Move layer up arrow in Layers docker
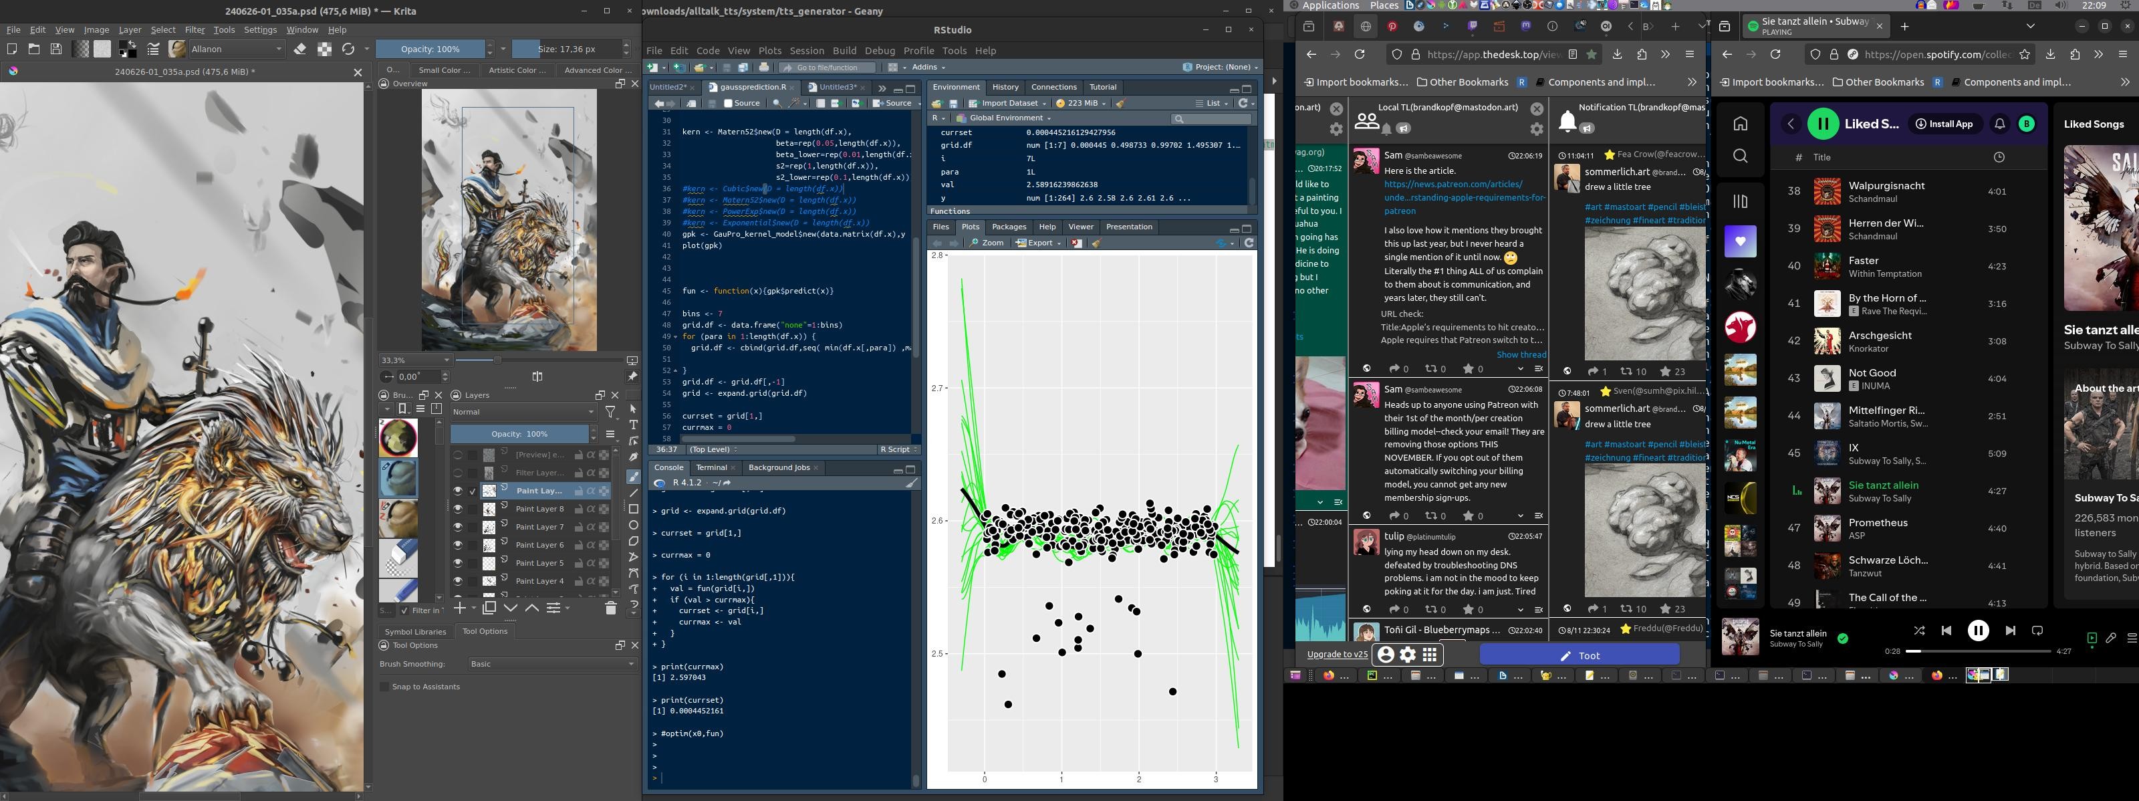This screenshot has width=2139, height=801. tap(531, 608)
